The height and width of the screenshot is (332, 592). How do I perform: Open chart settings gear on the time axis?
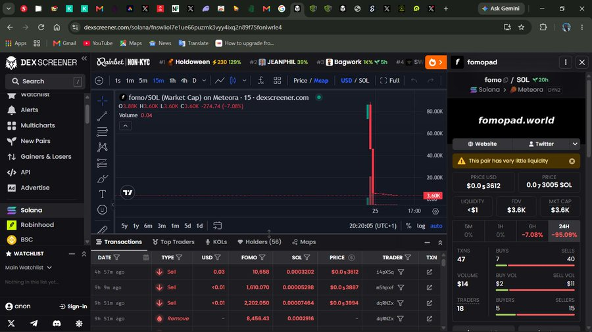(x=435, y=211)
